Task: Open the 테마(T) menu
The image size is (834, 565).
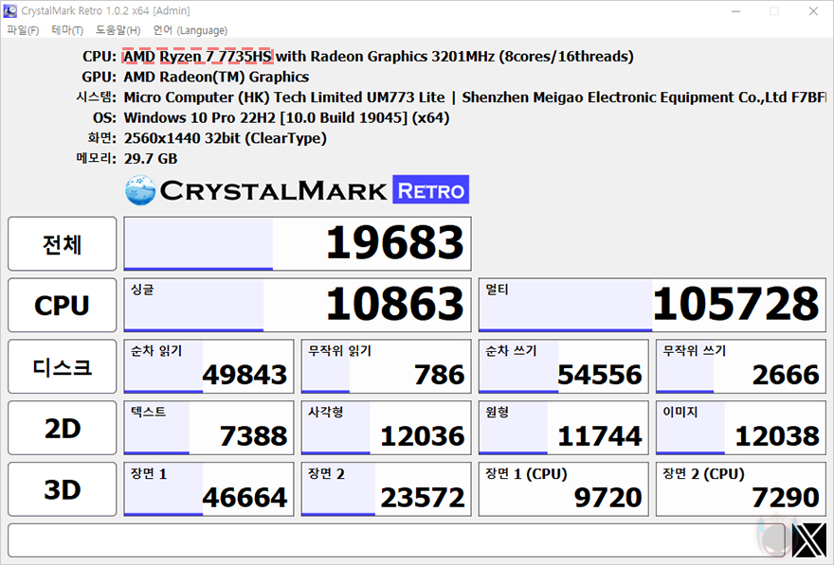Action: tap(67, 30)
